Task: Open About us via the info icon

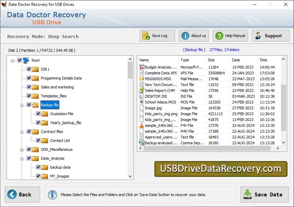Action: tap(185, 35)
